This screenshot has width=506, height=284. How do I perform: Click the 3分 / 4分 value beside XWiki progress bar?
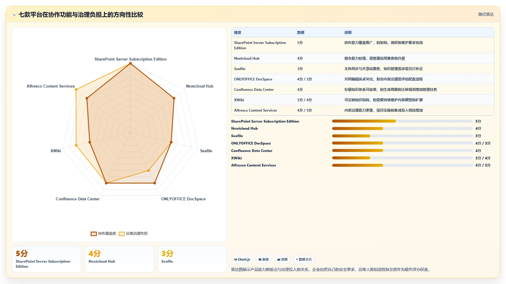[483, 158]
